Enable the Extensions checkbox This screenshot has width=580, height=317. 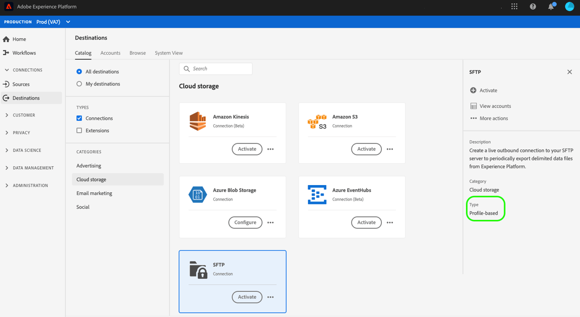tap(79, 130)
